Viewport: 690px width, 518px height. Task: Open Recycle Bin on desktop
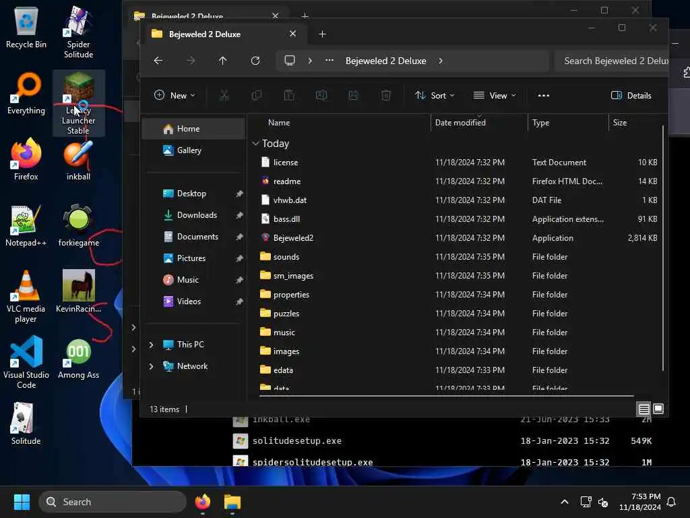click(26, 28)
